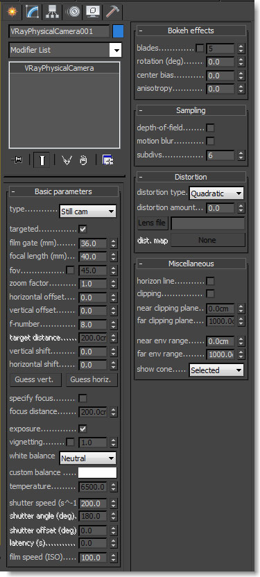This screenshot has height=577, width=260.
Task: Open the Hierarchy panel tab
Action: (53, 12)
